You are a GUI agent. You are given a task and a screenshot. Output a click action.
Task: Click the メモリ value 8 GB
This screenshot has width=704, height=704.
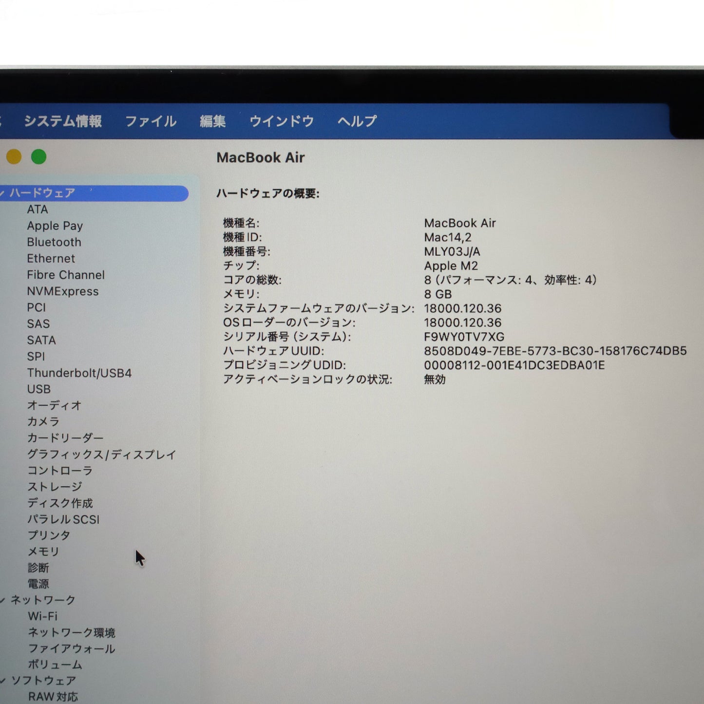pos(438,294)
